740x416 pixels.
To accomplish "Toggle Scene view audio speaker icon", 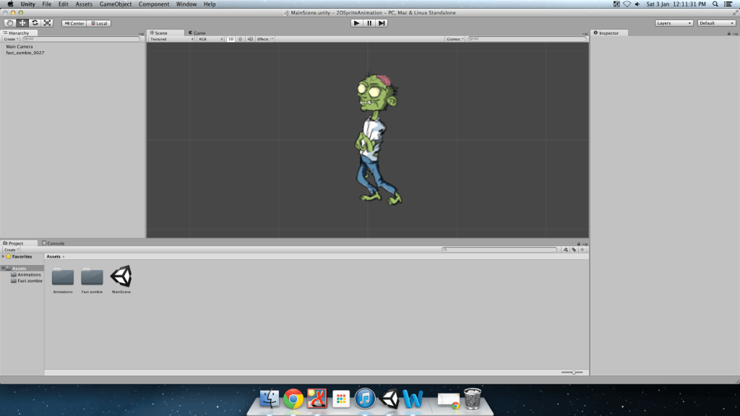I will [250, 39].
